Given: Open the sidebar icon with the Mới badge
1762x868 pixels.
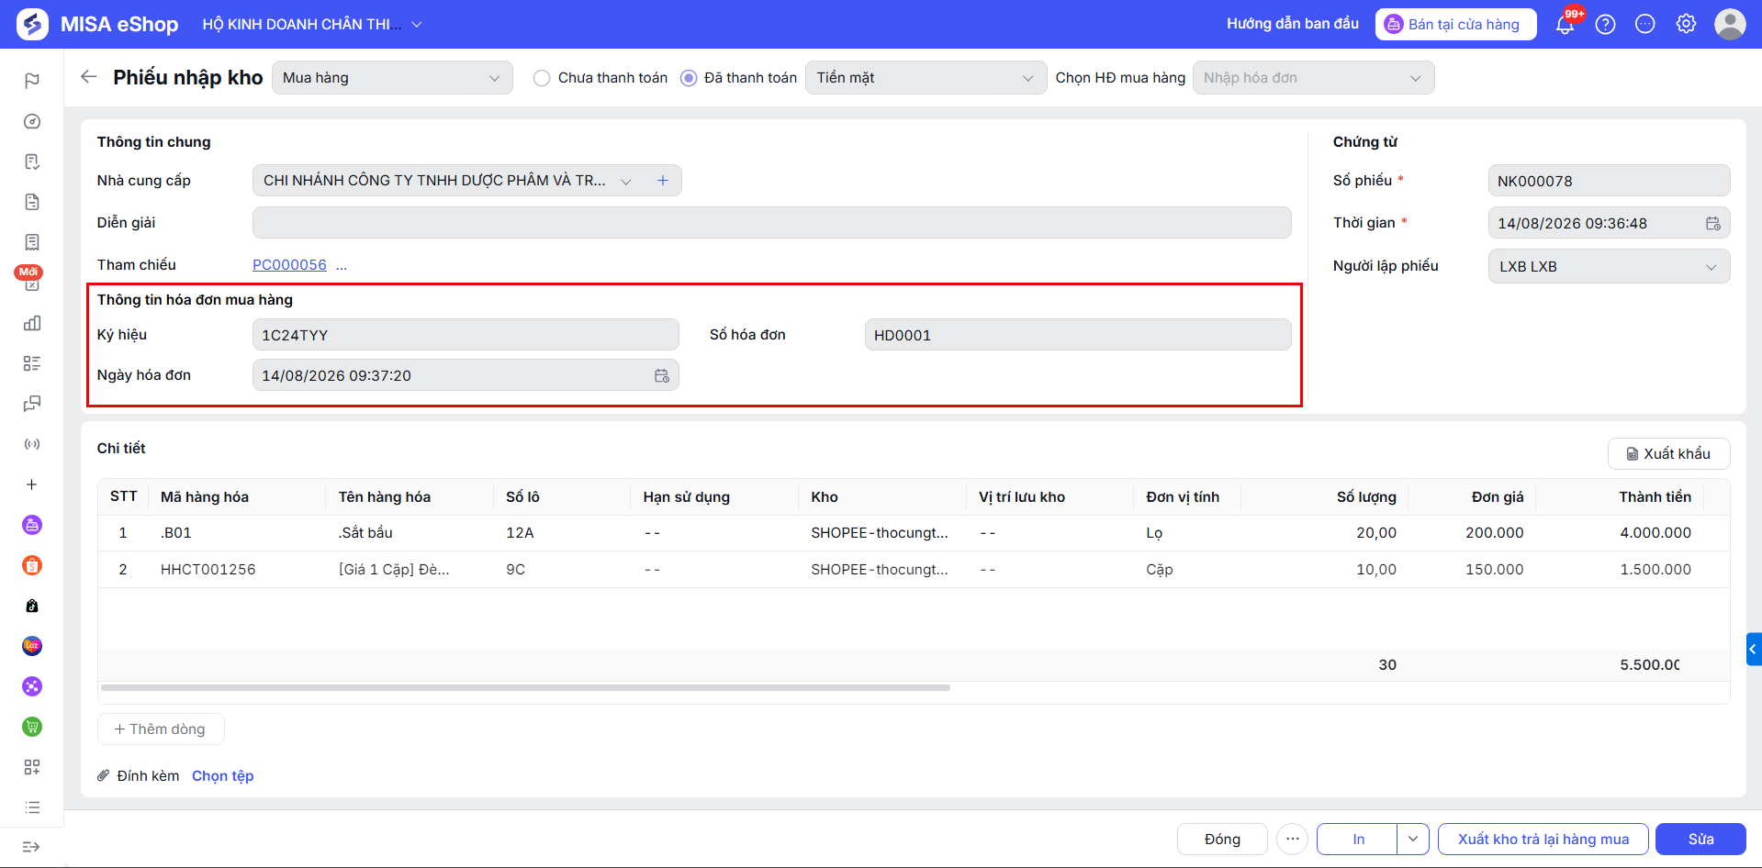Looking at the screenshot, I should pos(32,283).
